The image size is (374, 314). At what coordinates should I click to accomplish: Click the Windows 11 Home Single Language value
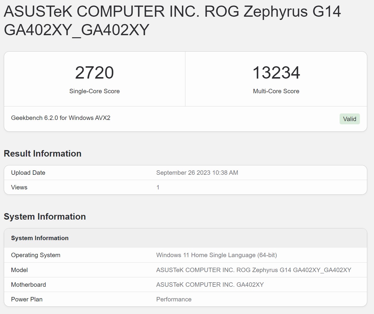216,255
